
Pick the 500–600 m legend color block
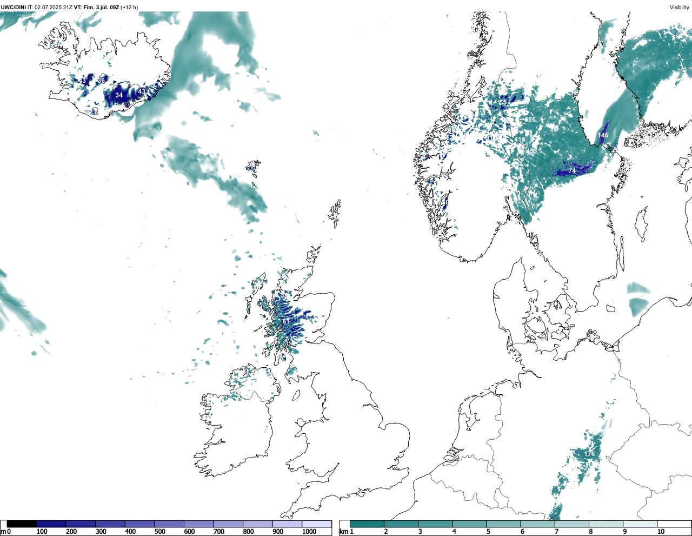[x=169, y=524]
